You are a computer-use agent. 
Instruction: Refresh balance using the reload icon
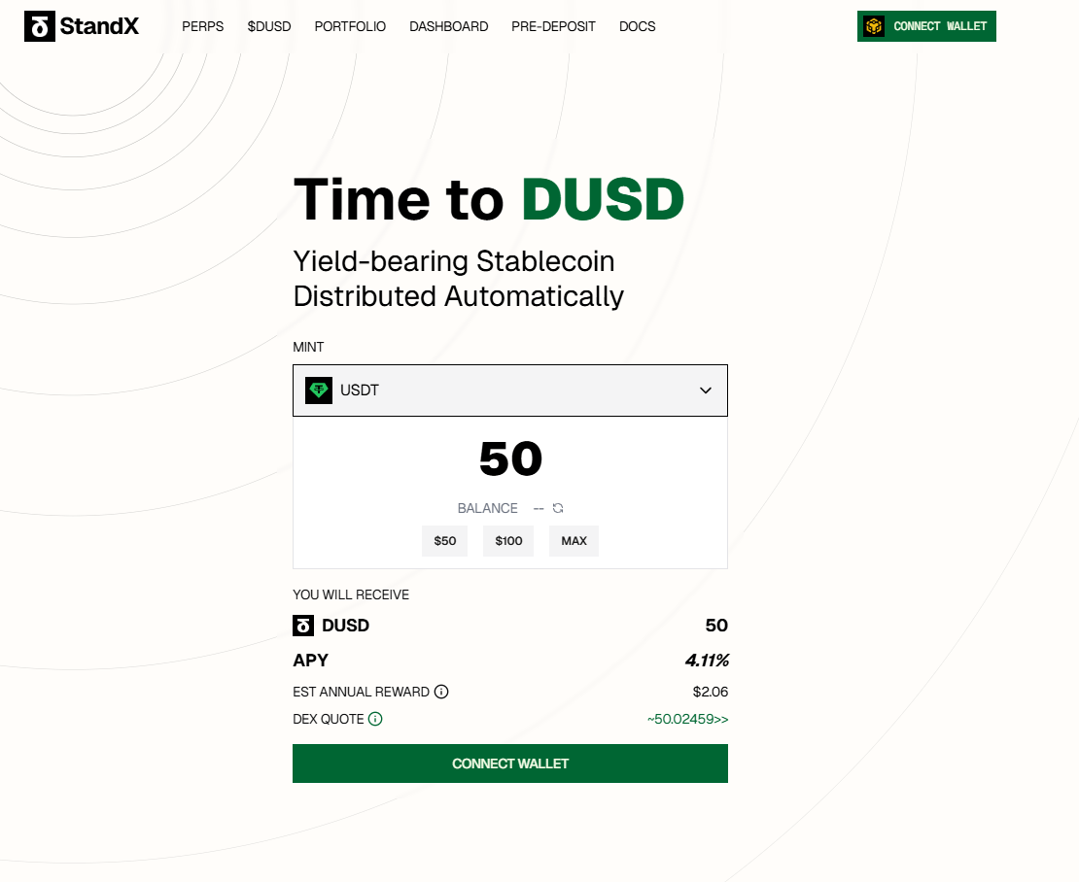tap(558, 508)
